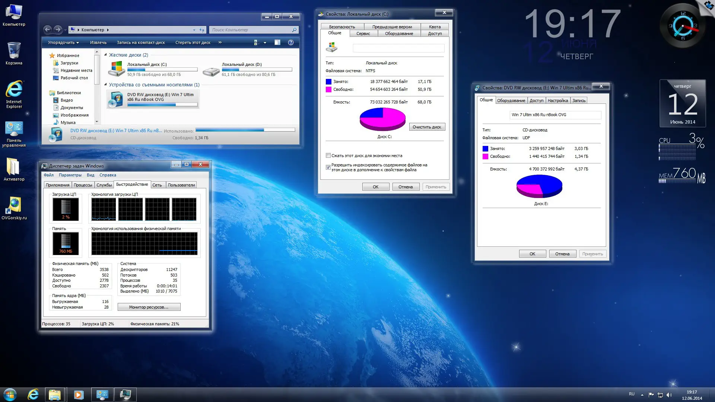Select the DVD RW drive (E:) icon
This screenshot has height=402, width=715.
[x=117, y=99]
